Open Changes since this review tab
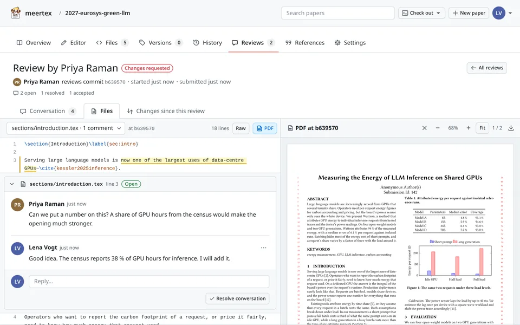 pos(166,111)
